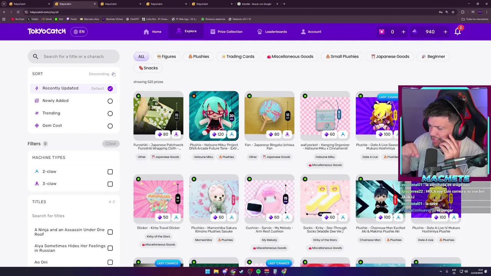Filter by Japanese Goods category tab

pos(390,56)
